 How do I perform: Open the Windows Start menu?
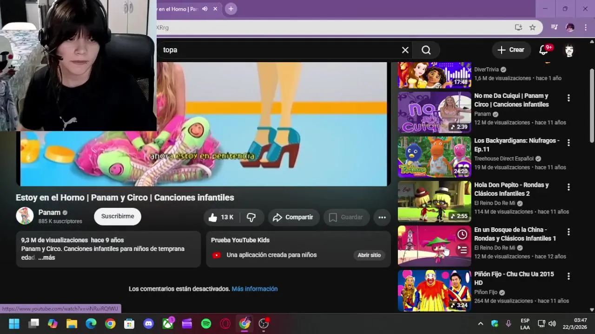pos(14,324)
